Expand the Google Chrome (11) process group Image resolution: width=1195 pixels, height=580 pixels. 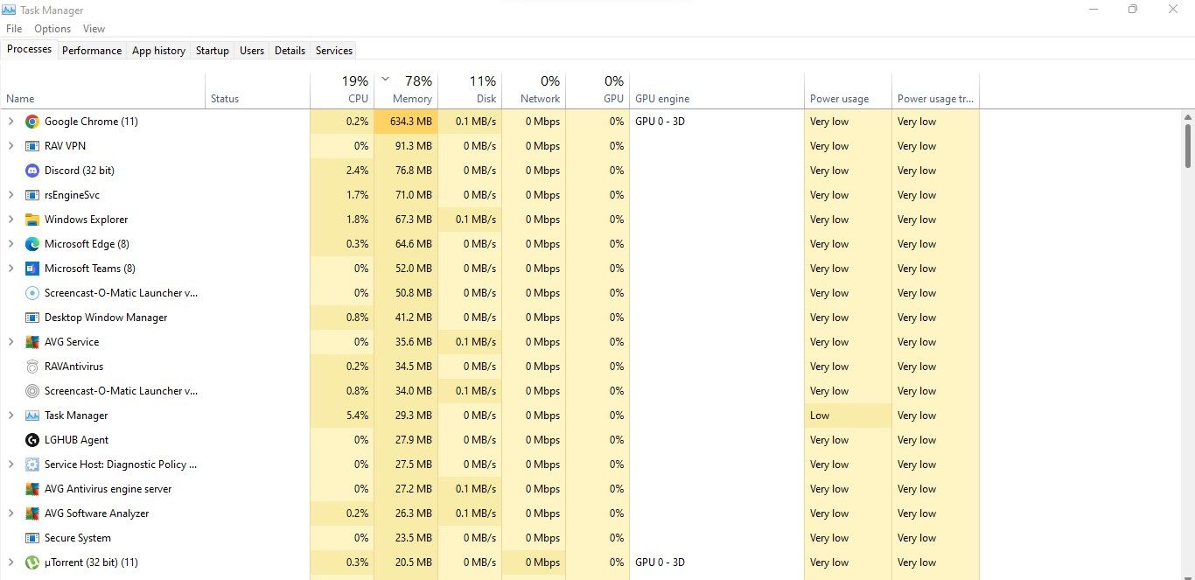click(x=10, y=122)
